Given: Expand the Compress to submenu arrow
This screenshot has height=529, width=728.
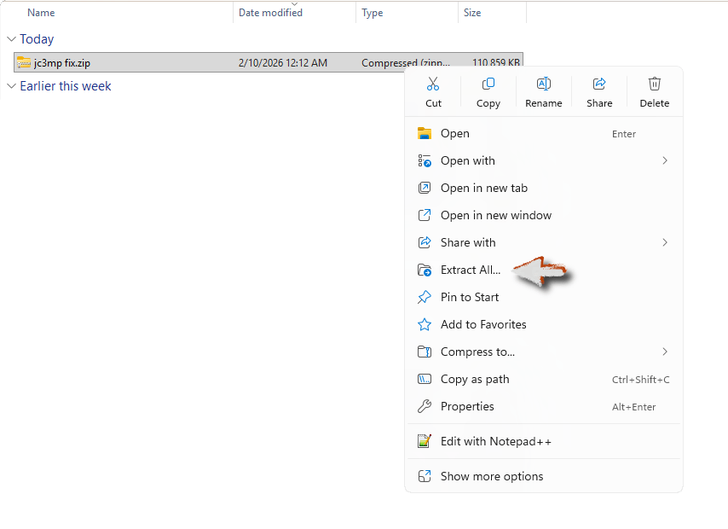Looking at the screenshot, I should 665,352.
